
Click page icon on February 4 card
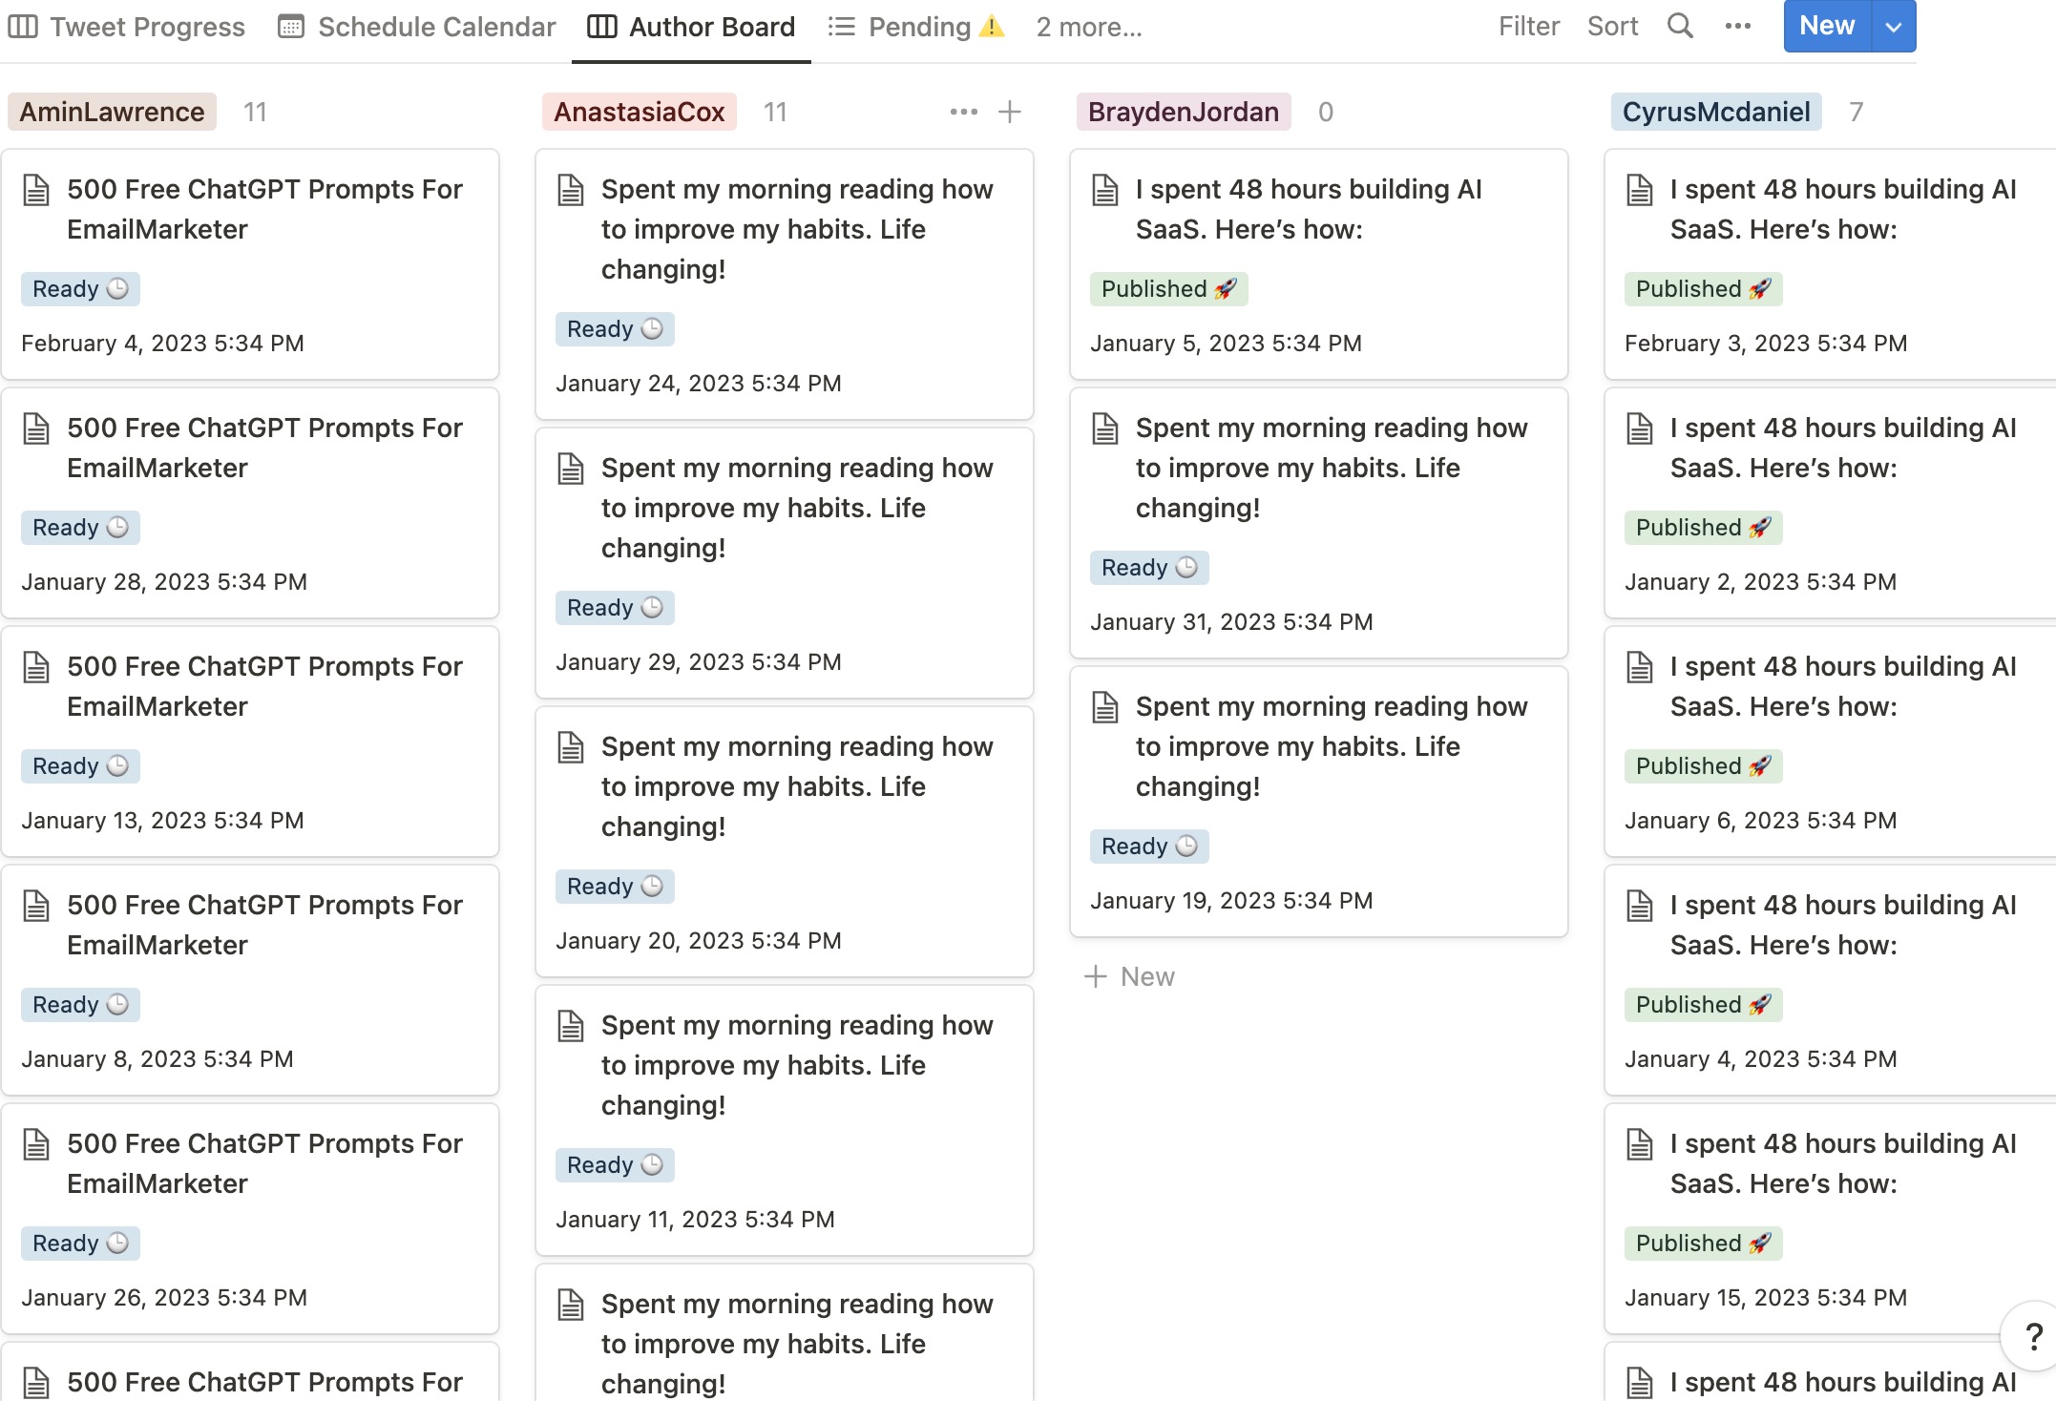click(36, 189)
